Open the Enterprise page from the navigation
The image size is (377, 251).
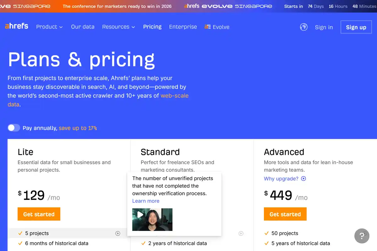(183, 27)
